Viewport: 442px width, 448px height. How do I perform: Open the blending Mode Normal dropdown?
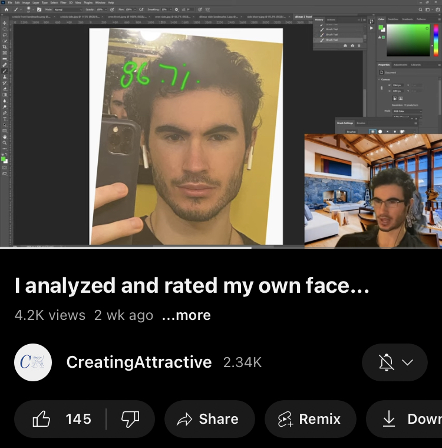[68, 9]
